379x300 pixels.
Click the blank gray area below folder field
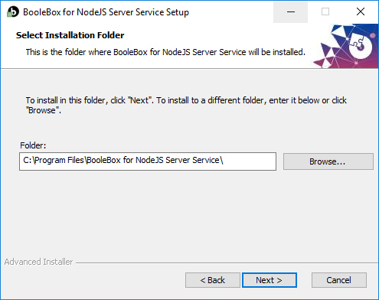pyautogui.click(x=189, y=212)
